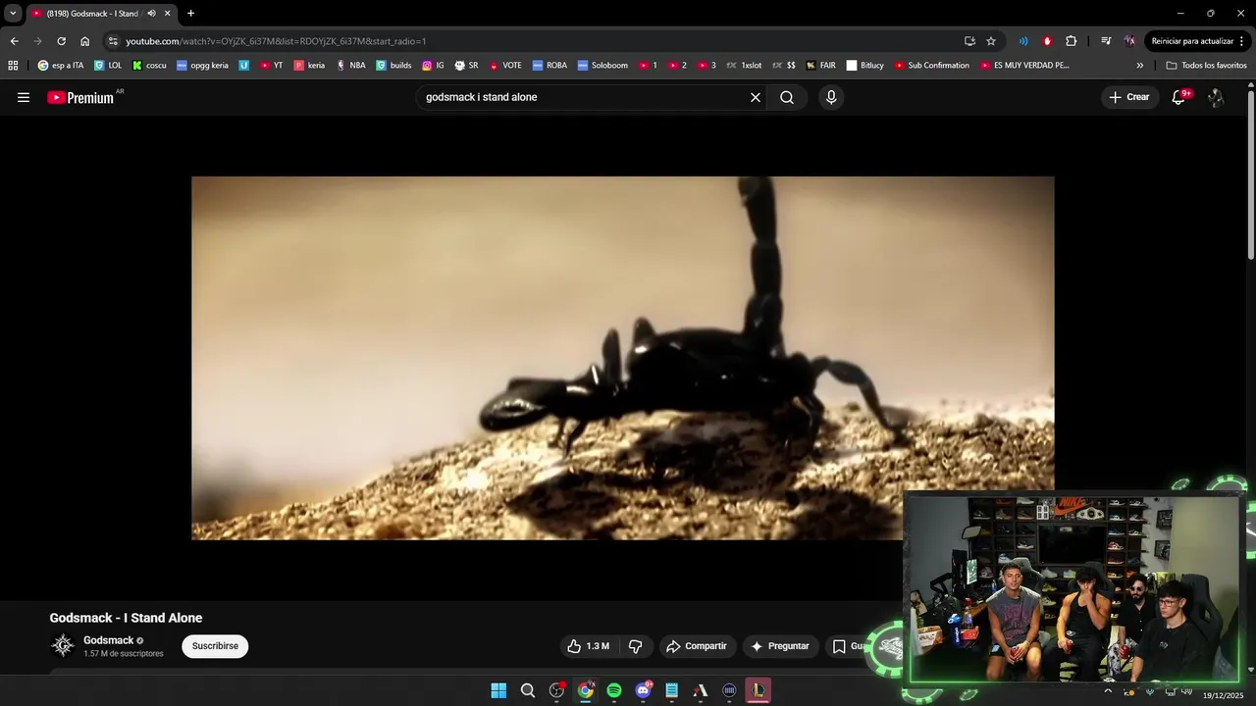Pause the scorpion video player

pos(622,358)
